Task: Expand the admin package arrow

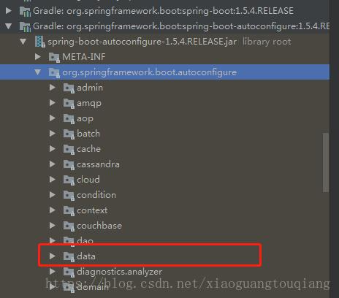Action: [53, 88]
